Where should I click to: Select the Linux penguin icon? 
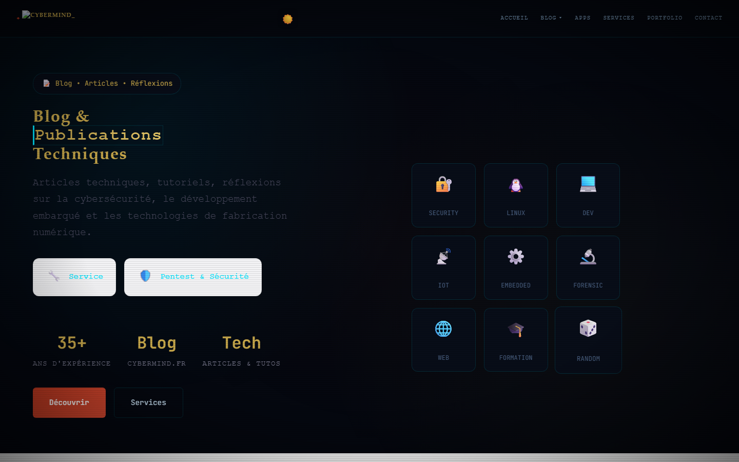[x=516, y=185]
